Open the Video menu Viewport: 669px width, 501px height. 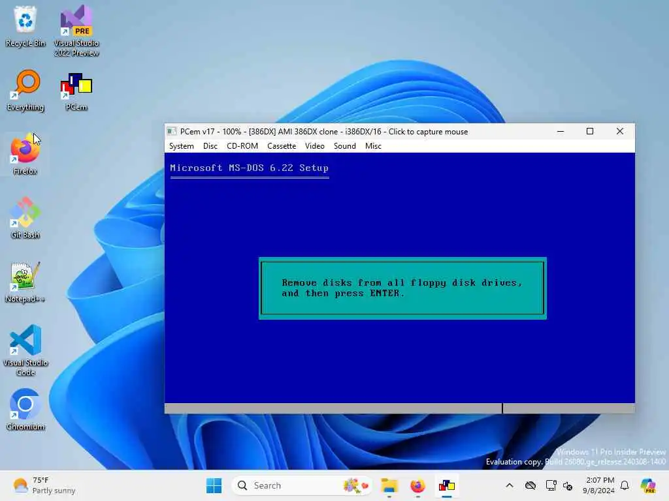[315, 146]
